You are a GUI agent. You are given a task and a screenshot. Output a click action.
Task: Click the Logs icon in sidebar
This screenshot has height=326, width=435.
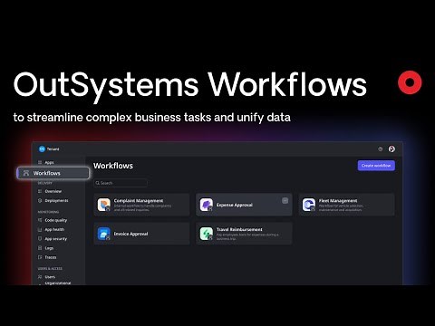click(40, 248)
